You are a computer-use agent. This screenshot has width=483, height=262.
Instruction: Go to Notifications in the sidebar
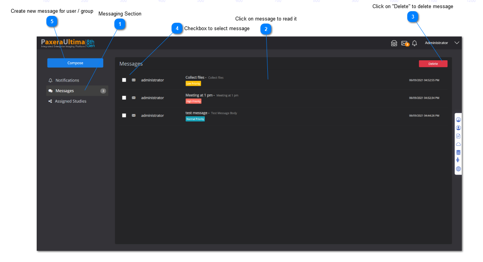point(67,80)
